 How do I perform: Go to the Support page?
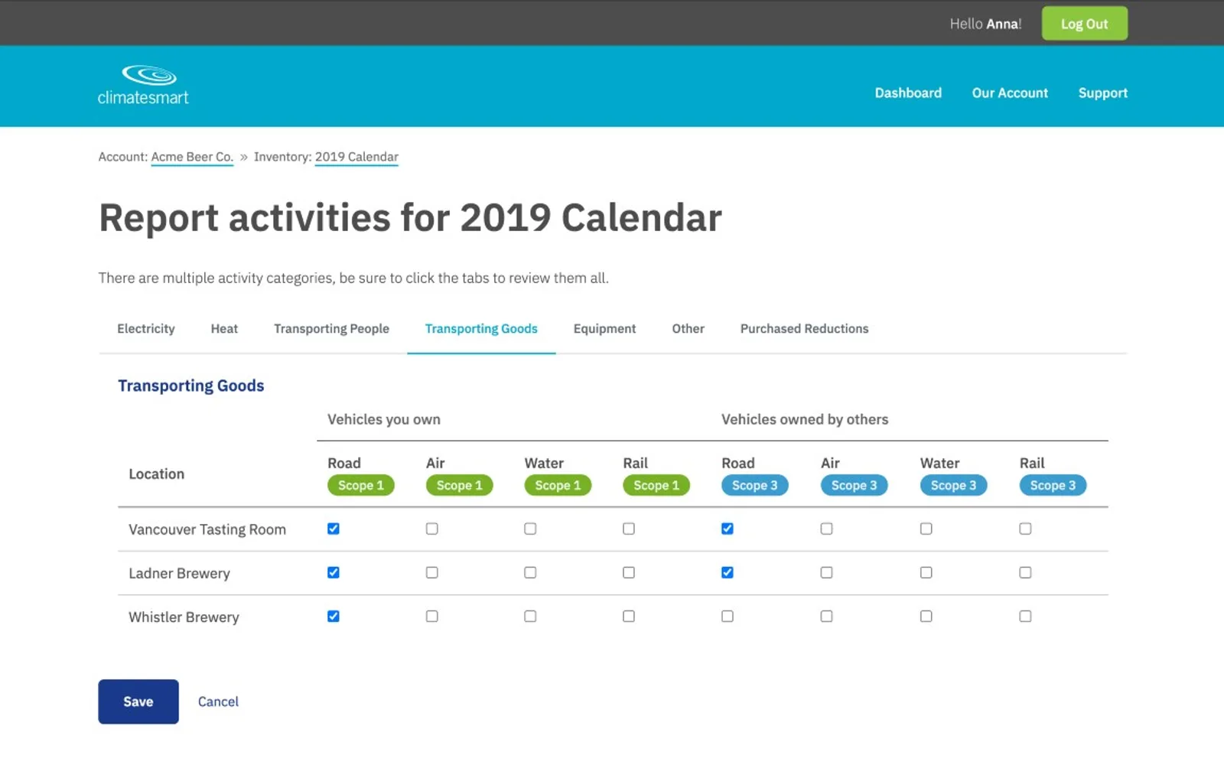click(1102, 93)
